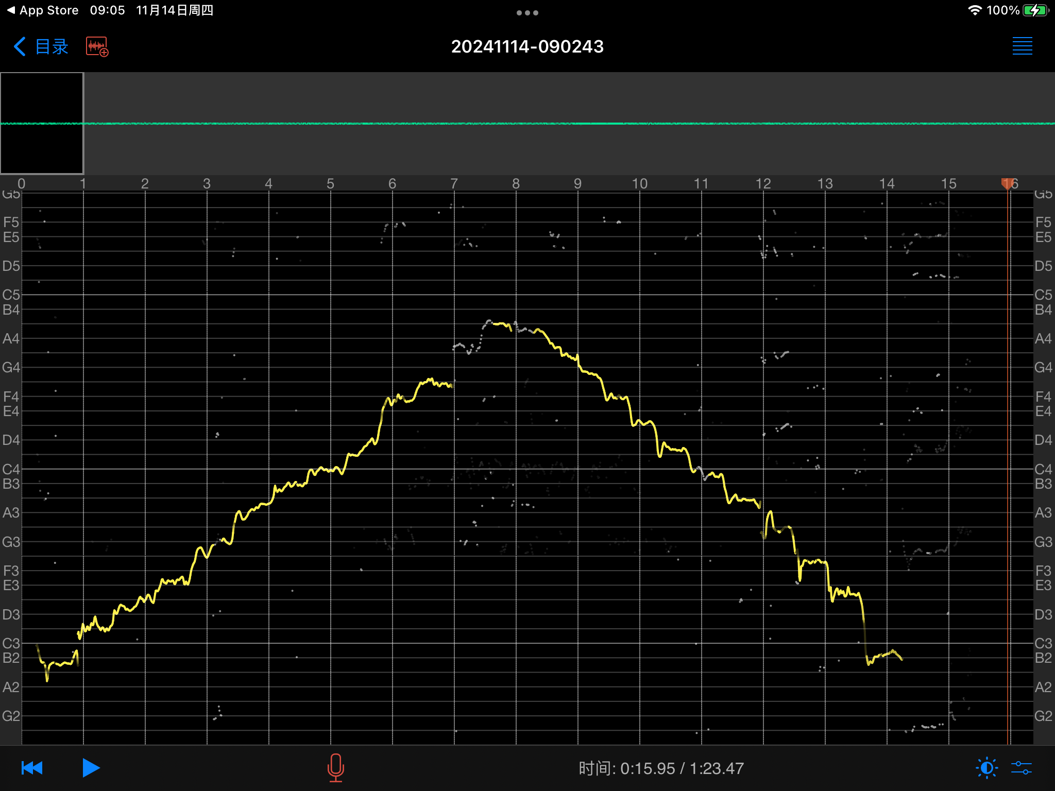
Task: Tap the time readout 0:15.95 / 1:23.47
Action: pyautogui.click(x=661, y=768)
